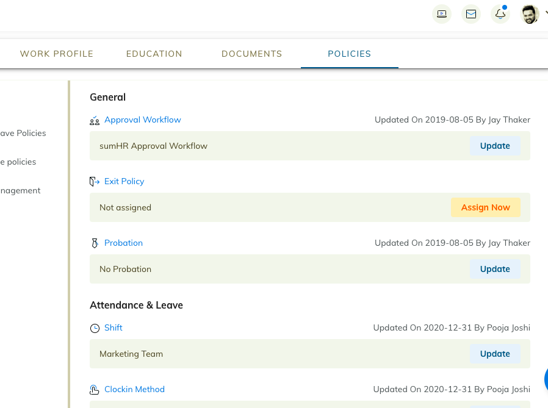548x408 pixels.
Task: Switch to the Documents tab
Action: [x=251, y=54]
